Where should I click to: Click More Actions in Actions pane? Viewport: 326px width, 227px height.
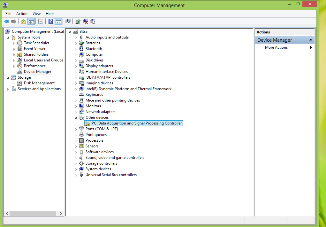point(276,47)
